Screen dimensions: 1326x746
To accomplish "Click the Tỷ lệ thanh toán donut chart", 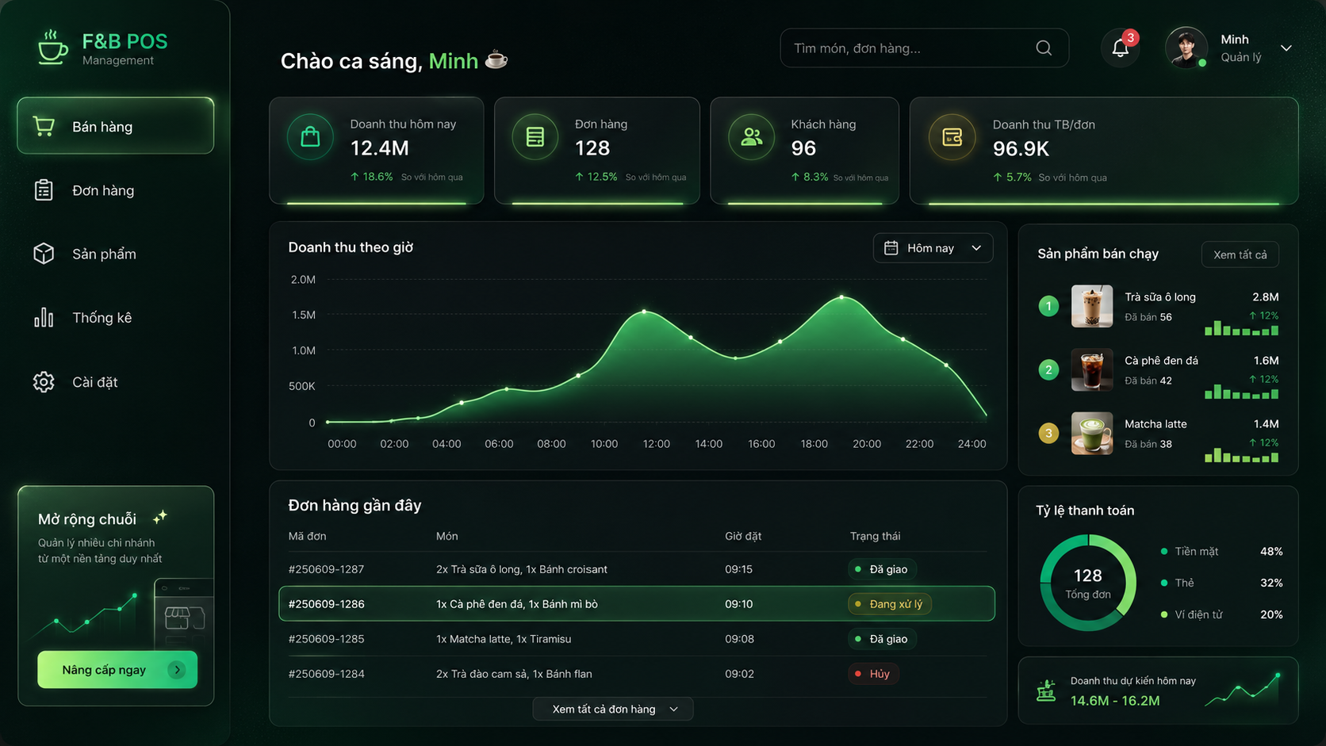I will click(x=1088, y=583).
